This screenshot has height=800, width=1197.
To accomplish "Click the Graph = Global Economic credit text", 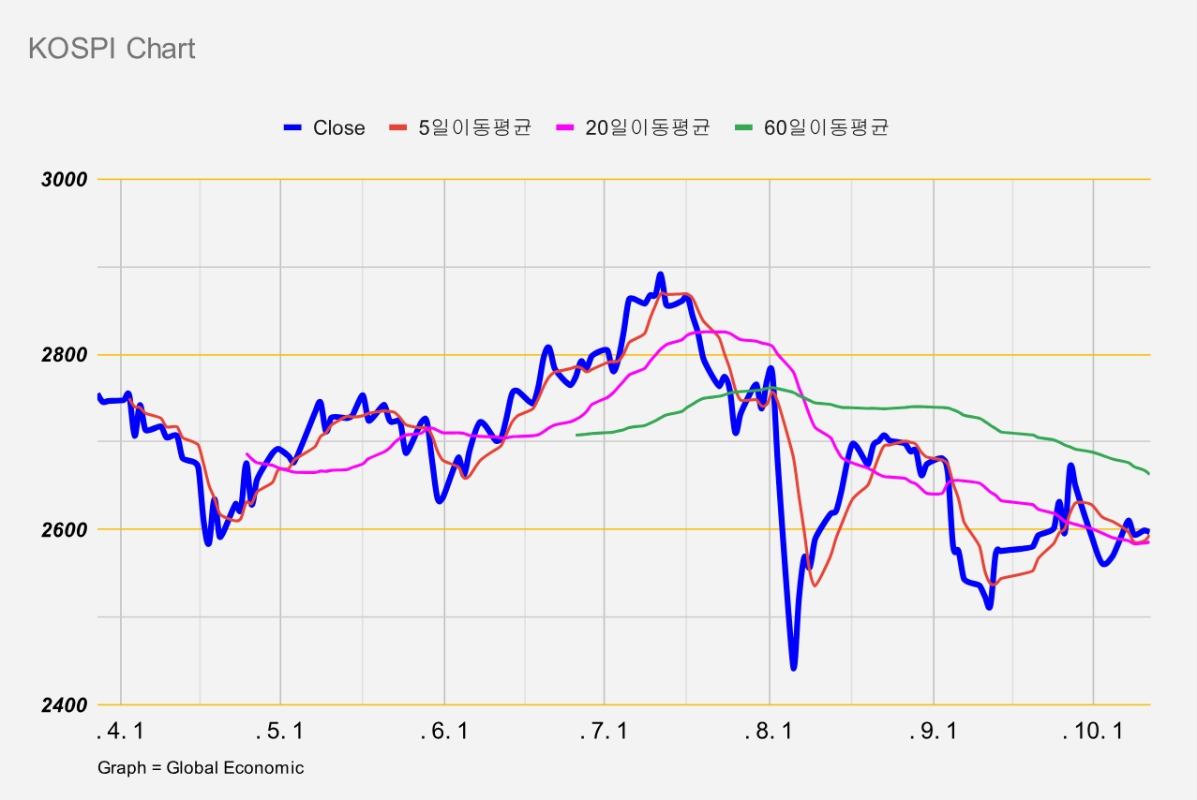I will [201, 768].
